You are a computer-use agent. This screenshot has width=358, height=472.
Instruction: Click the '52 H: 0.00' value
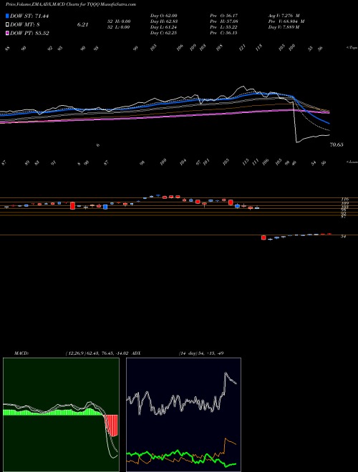118,21
